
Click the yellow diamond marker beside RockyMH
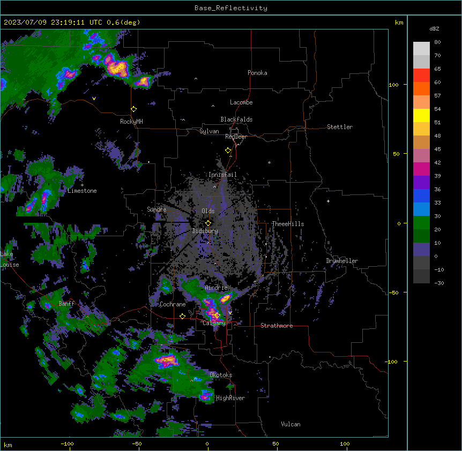pos(134,109)
